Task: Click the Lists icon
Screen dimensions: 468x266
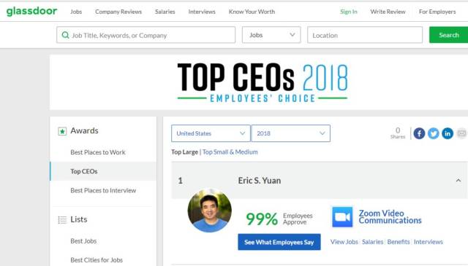Action: pyautogui.click(x=62, y=219)
